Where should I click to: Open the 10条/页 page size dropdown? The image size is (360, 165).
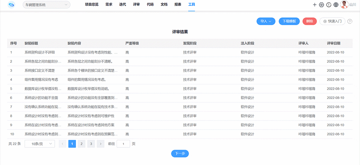40,144
